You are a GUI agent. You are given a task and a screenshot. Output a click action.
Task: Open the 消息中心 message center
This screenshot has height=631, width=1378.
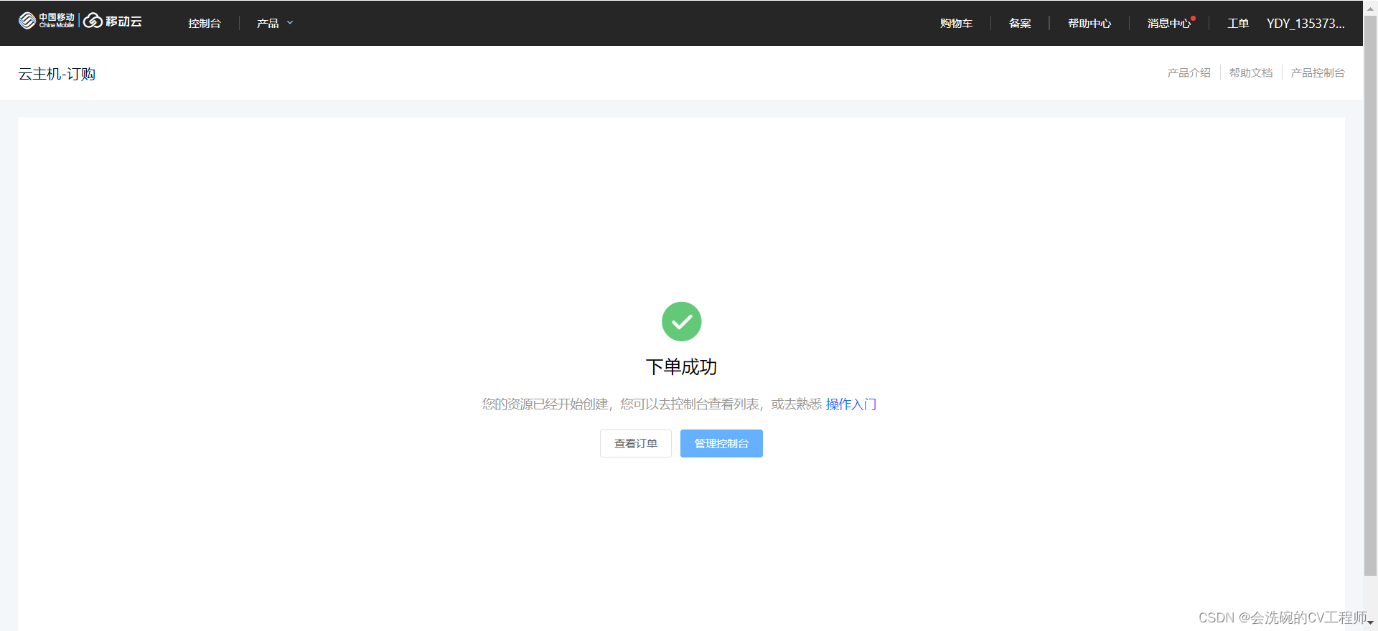click(x=1169, y=23)
